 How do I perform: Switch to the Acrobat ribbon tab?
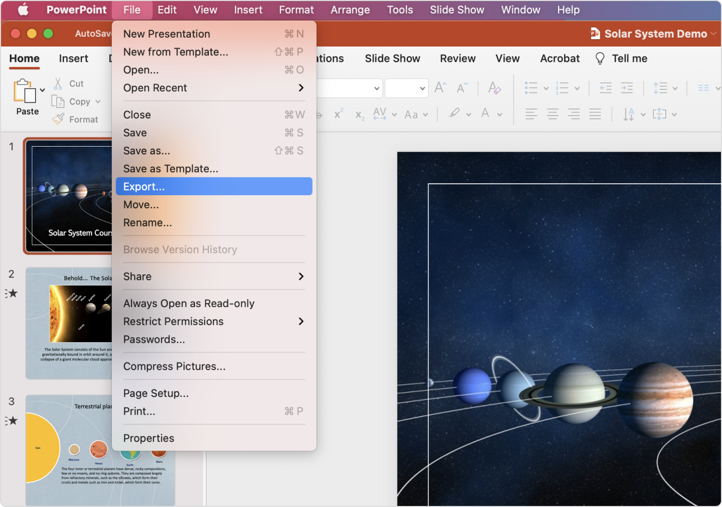[560, 58]
